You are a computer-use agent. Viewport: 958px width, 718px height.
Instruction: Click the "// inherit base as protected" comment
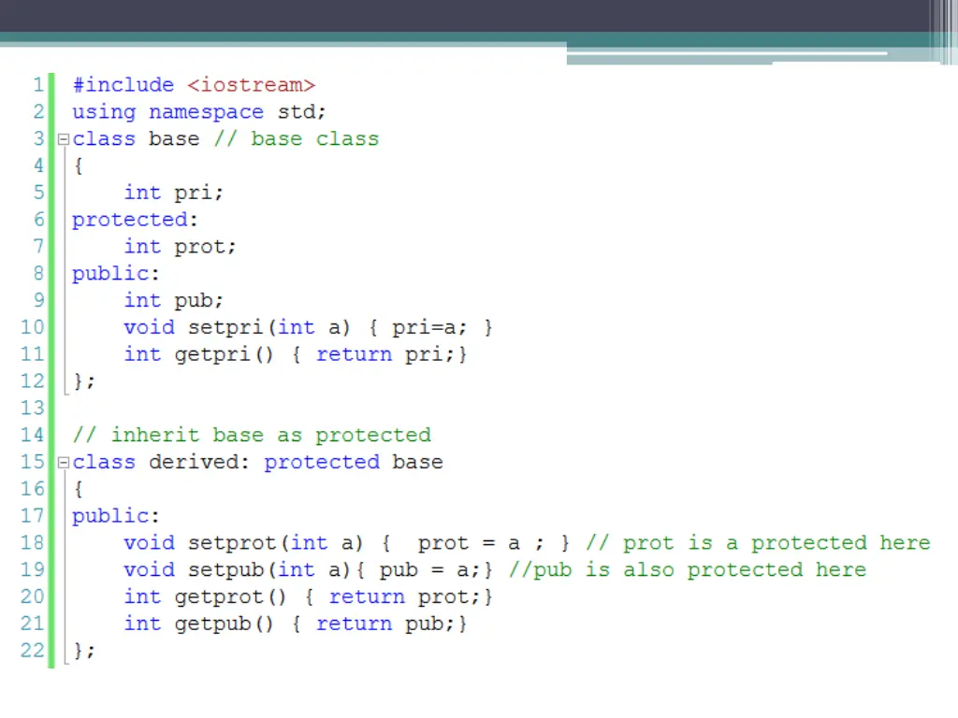[251, 436]
